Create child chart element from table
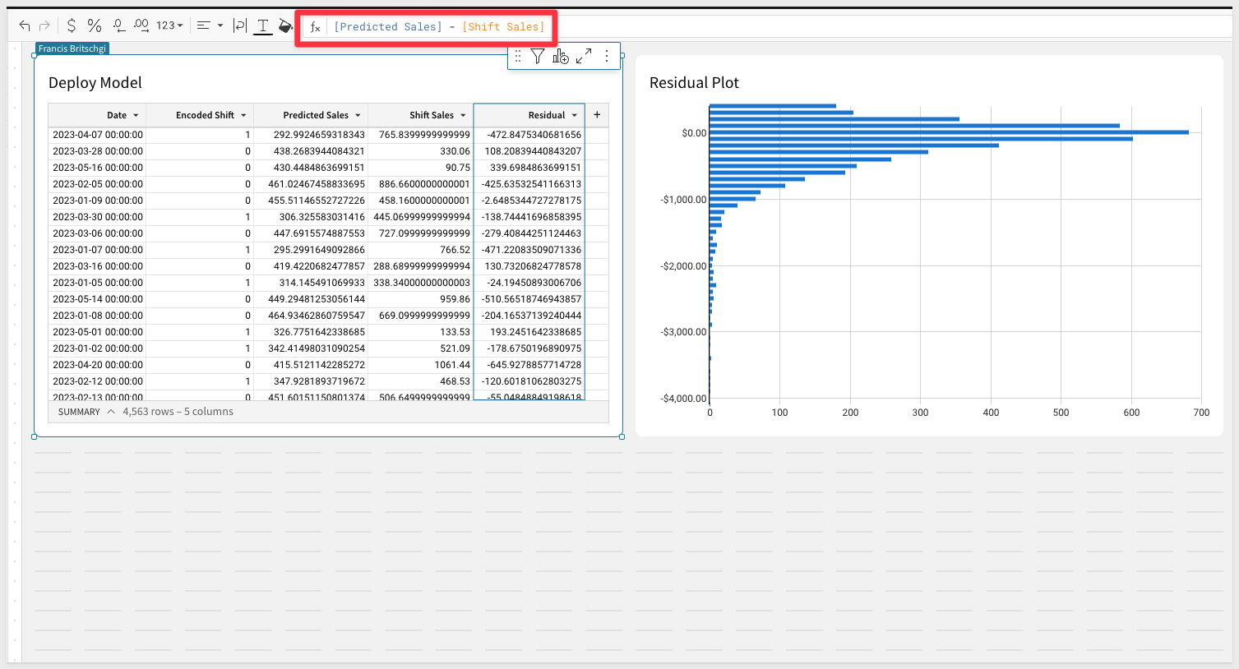This screenshot has height=669, width=1239. click(x=561, y=56)
